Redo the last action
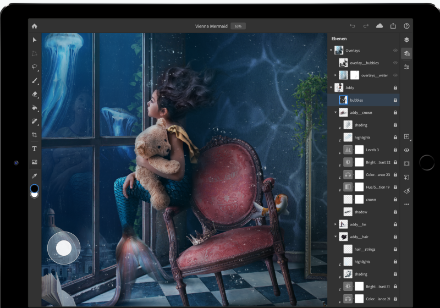 tap(366, 26)
